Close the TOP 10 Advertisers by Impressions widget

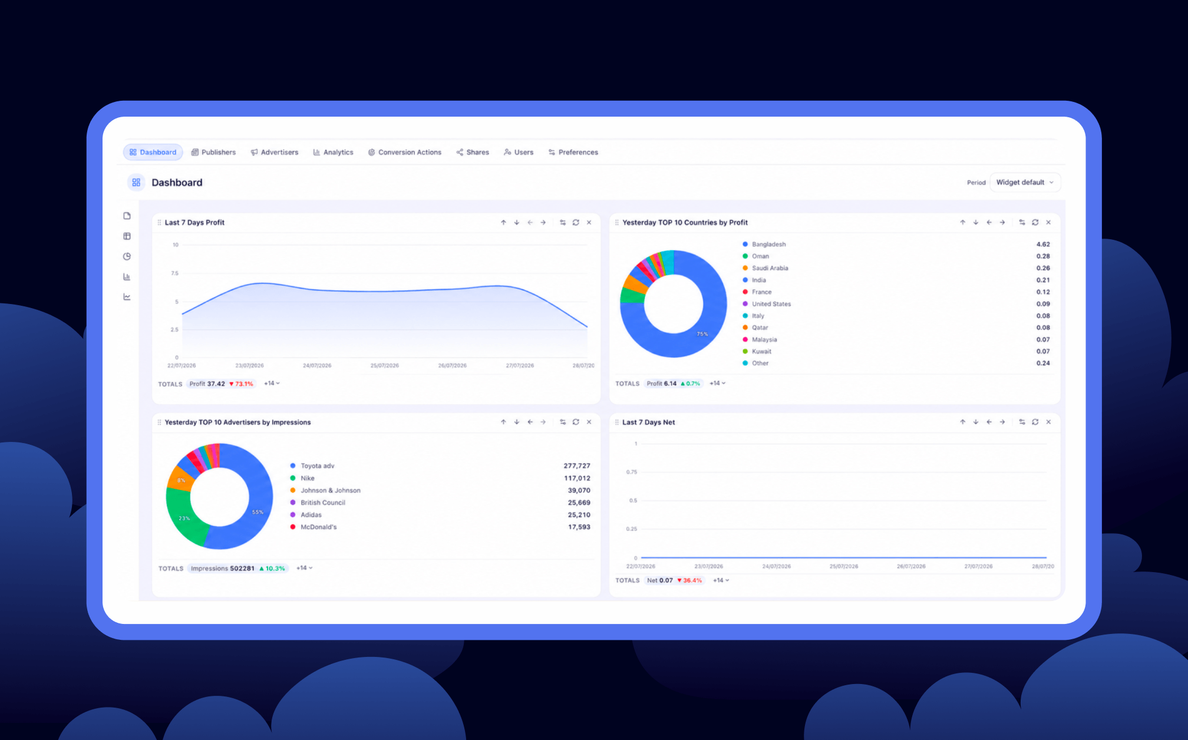pyautogui.click(x=589, y=422)
